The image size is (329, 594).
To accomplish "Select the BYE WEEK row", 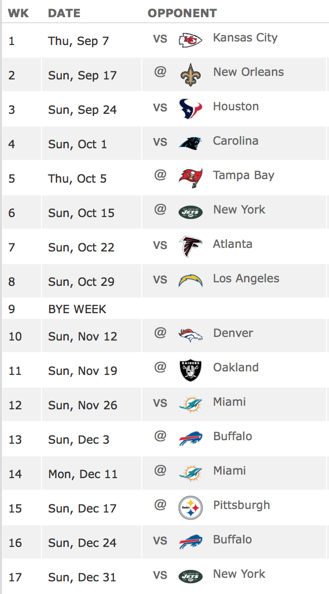I will (77, 309).
